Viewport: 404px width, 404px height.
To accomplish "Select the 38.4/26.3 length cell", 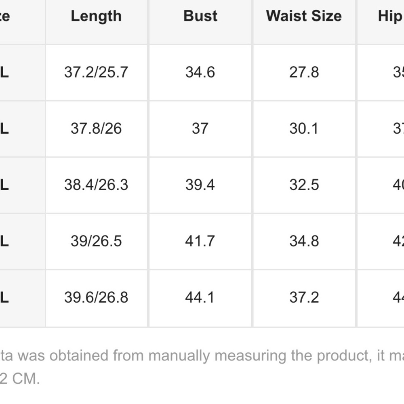I will coord(96,185).
